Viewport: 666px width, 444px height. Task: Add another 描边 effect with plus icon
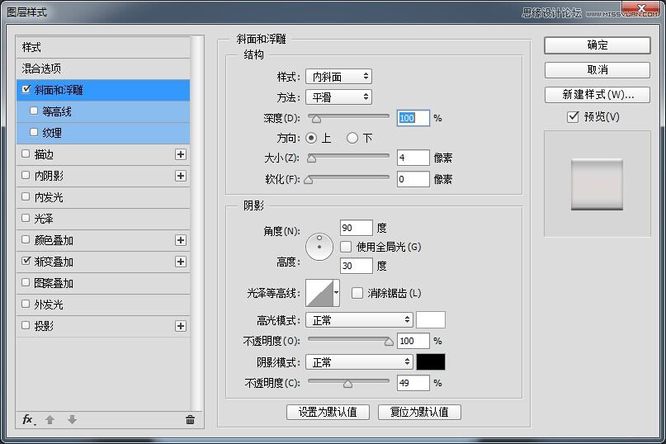[x=181, y=154]
